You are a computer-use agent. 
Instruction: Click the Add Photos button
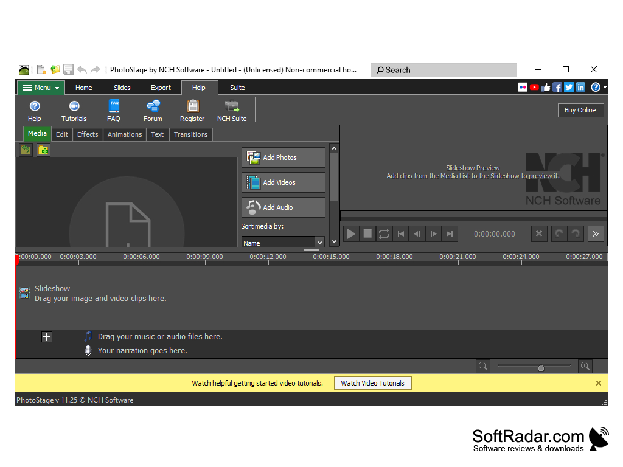tap(284, 157)
